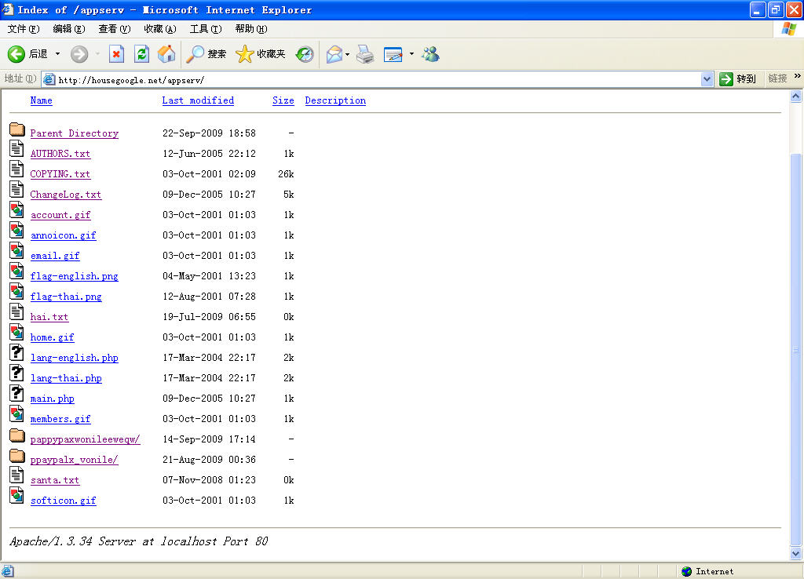Viewport: 804px width, 579px height.
Task: Click the folder icon beside pappypaxwonileeweqw/
Action: point(17,435)
